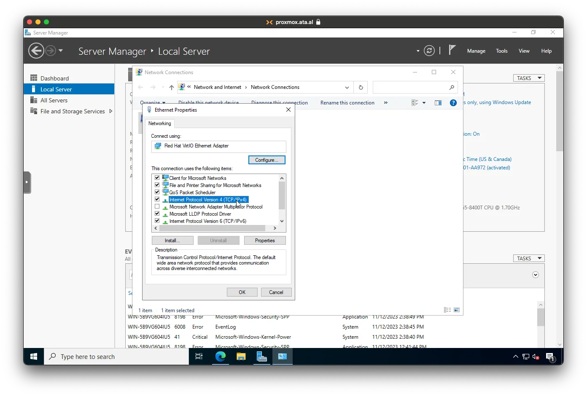Viewport: 587px width, 396px height.
Task: Open the Windows Start menu
Action: click(34, 356)
